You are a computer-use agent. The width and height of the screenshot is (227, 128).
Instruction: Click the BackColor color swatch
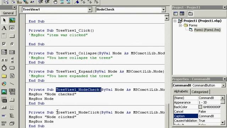pyautogui.click(x=200, y=107)
